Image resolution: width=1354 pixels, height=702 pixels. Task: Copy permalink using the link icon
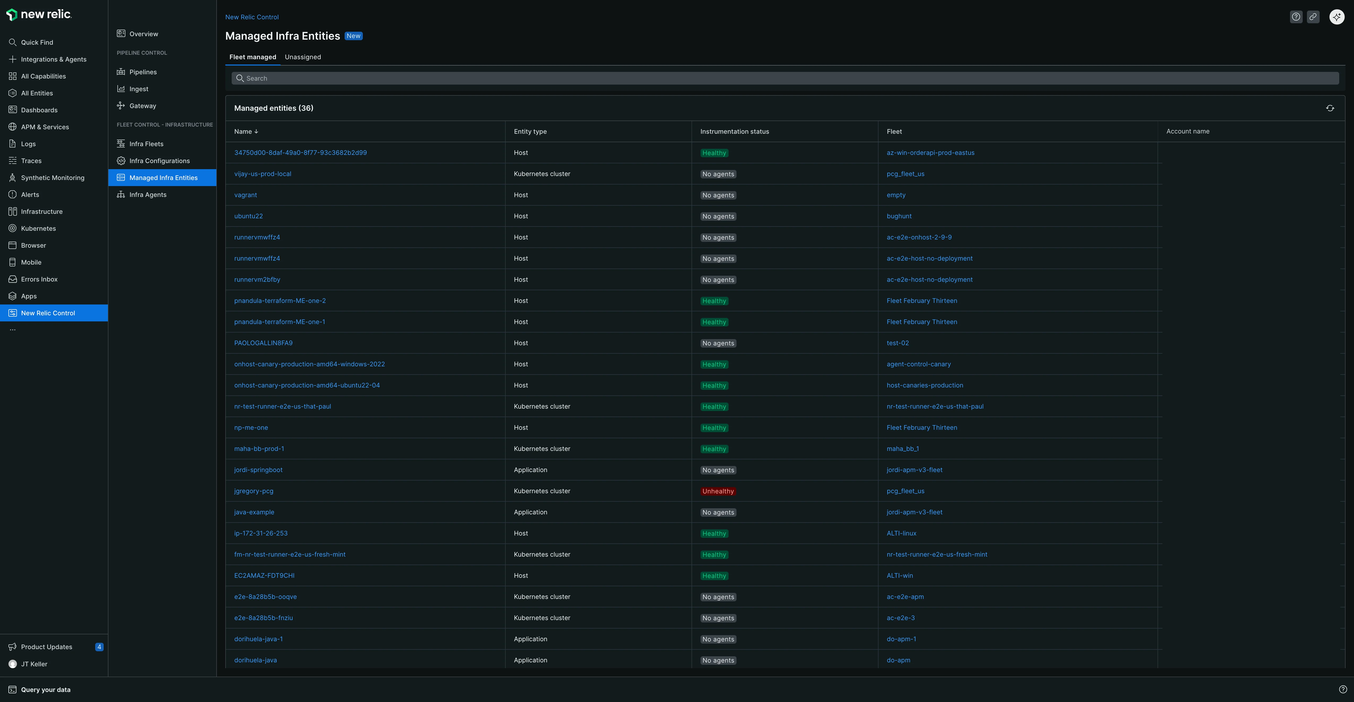click(1314, 16)
